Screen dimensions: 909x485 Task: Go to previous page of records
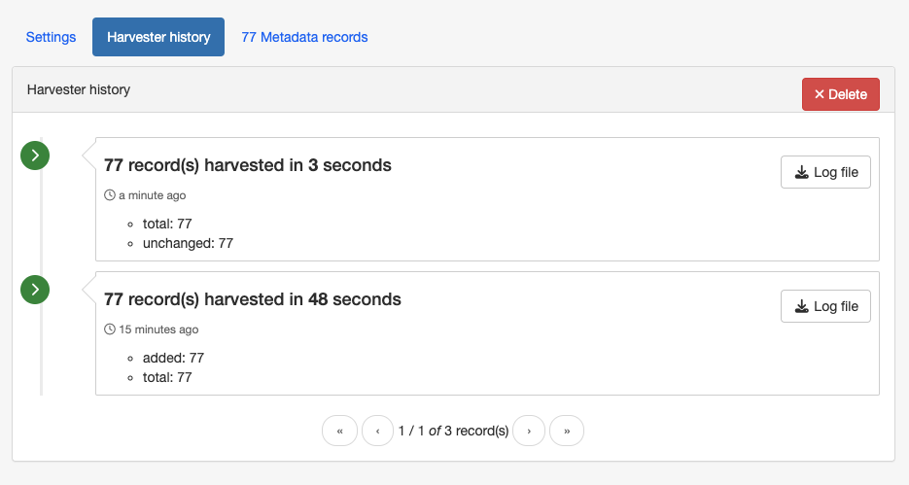click(378, 431)
